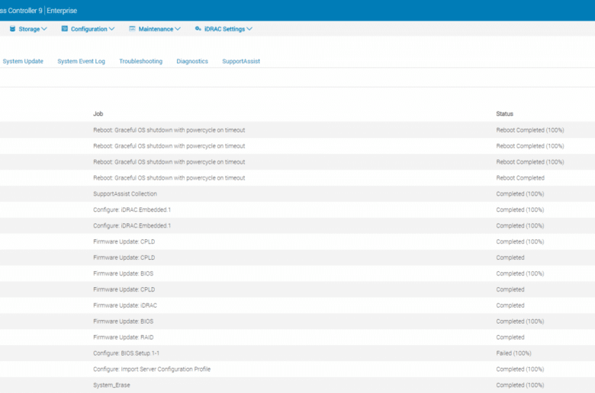Image resolution: width=595 pixels, height=393 pixels.
Task: Select the SupportAssist Collection job row
Action: tap(297, 193)
